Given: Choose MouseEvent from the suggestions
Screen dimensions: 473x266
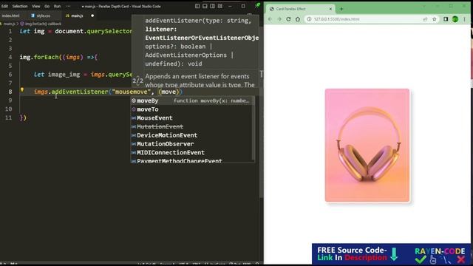Looking at the screenshot, I should 192,118.
